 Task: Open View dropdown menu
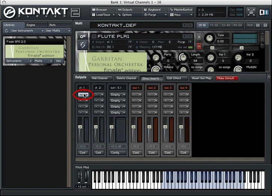tap(181, 15)
